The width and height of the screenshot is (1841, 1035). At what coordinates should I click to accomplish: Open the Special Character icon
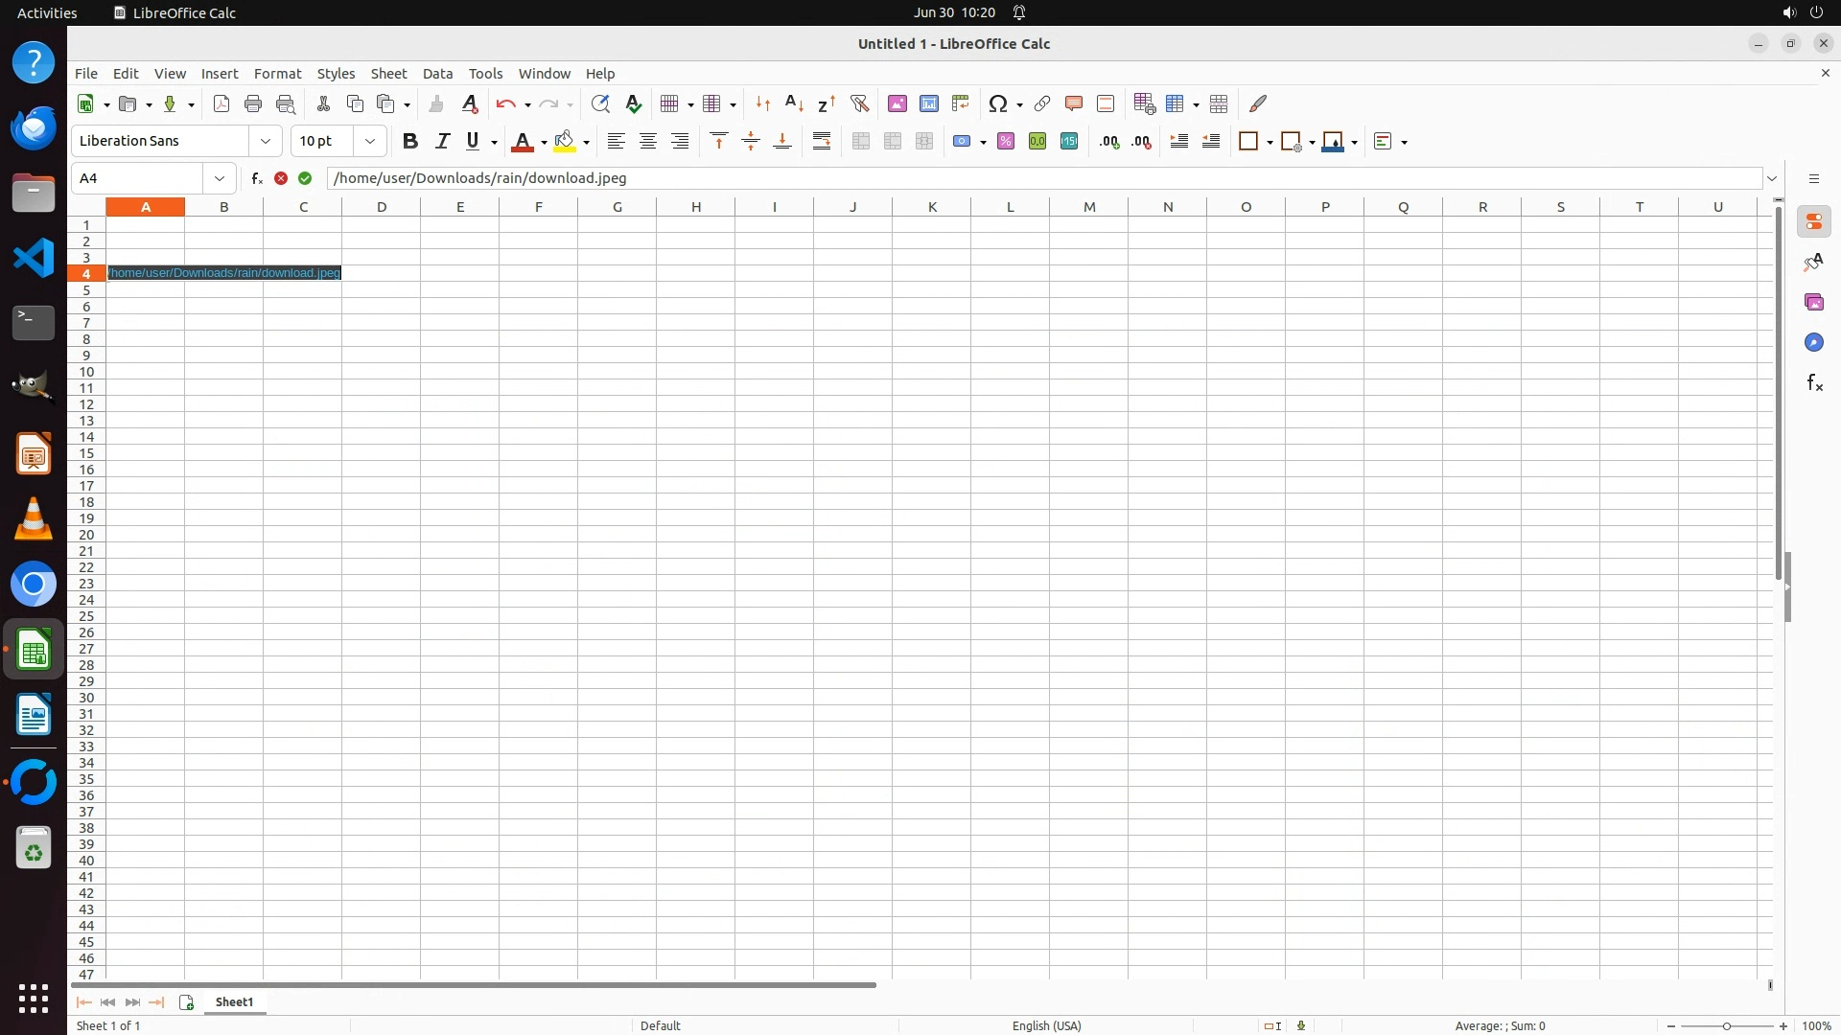[x=998, y=103]
